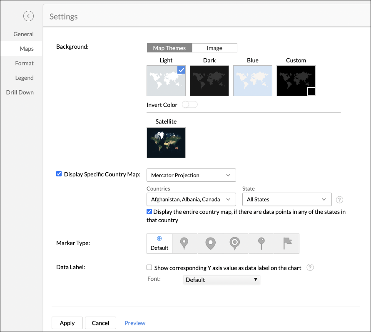Click help icon next to State dropdown
Image resolution: width=371 pixels, height=332 pixels.
click(x=339, y=200)
